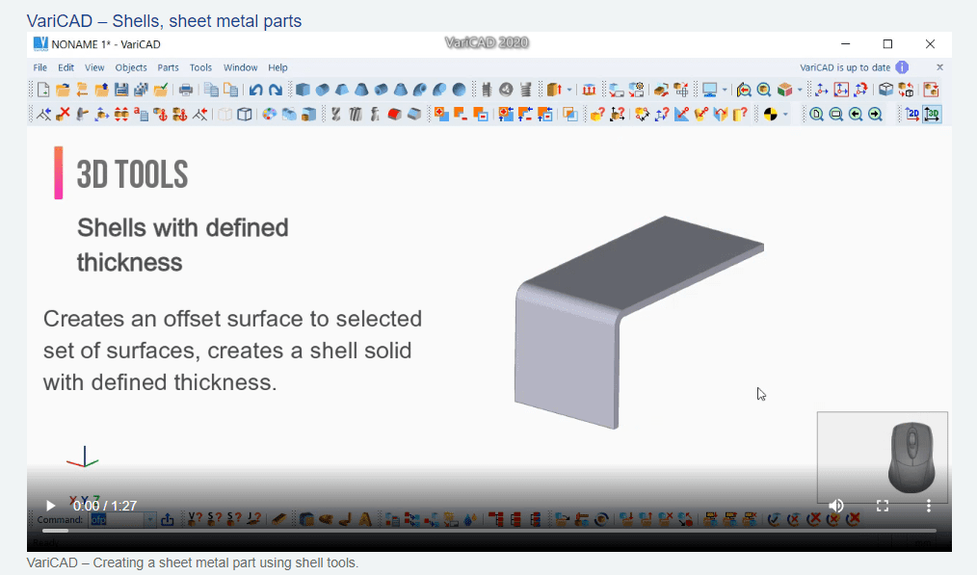Viewport: 977px width, 575px height.
Task: Open the File menu
Action: point(40,67)
